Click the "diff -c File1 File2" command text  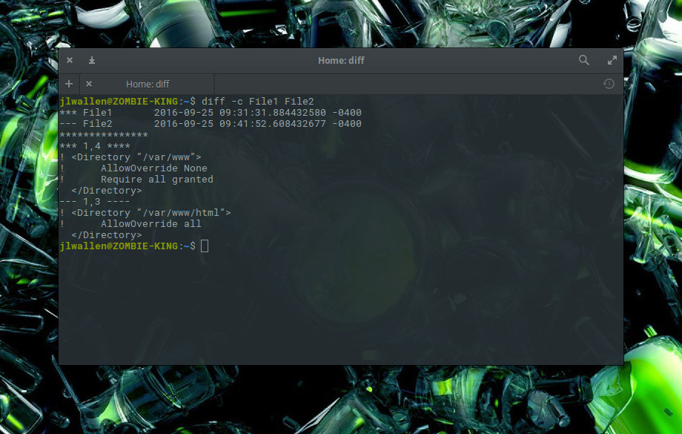pyautogui.click(x=257, y=101)
